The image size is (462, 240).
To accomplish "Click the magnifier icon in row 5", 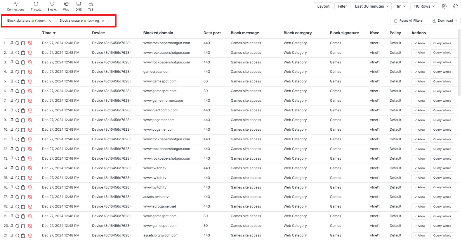I will [x=18, y=82].
